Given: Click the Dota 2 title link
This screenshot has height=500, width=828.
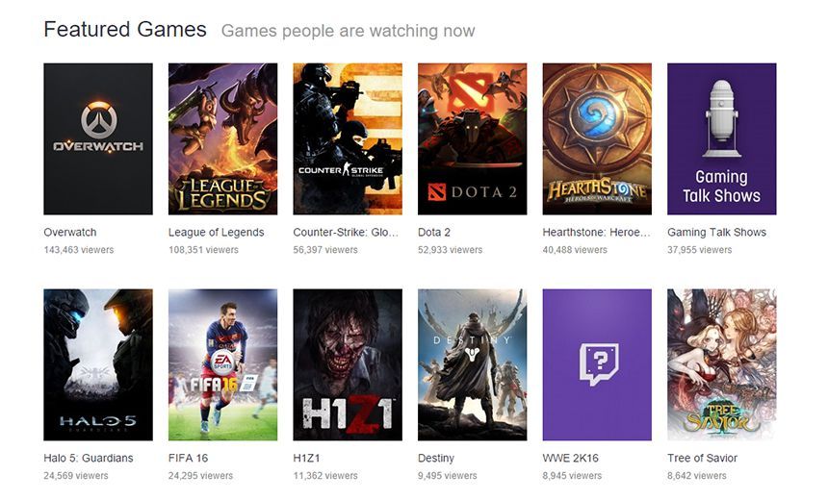Looking at the screenshot, I should pyautogui.click(x=434, y=232).
